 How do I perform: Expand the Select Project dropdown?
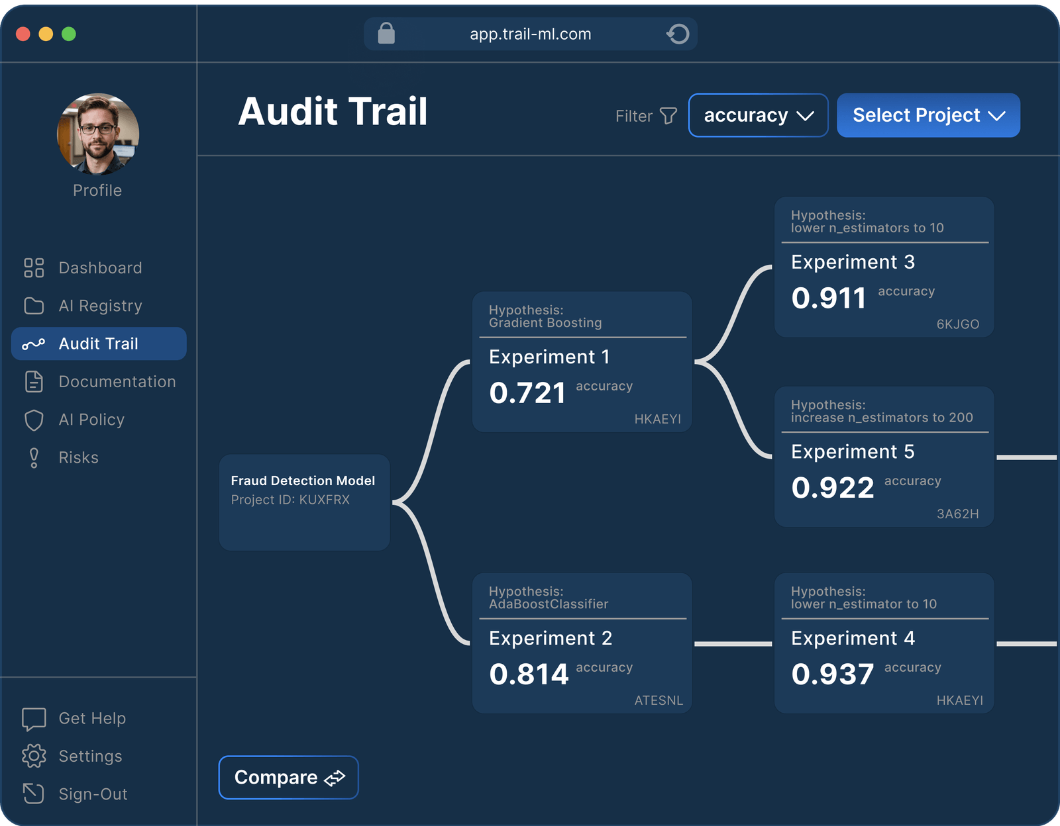coord(928,115)
